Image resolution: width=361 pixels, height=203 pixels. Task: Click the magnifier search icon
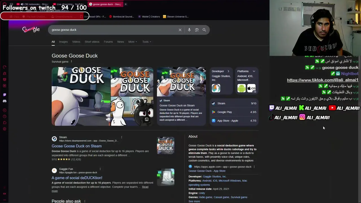click(x=204, y=30)
